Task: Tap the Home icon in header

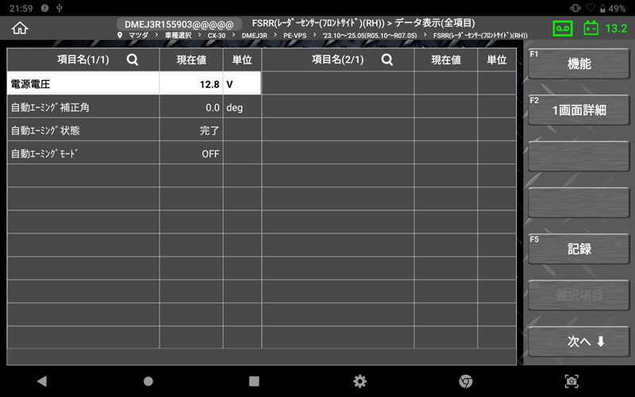Action: tap(20, 28)
